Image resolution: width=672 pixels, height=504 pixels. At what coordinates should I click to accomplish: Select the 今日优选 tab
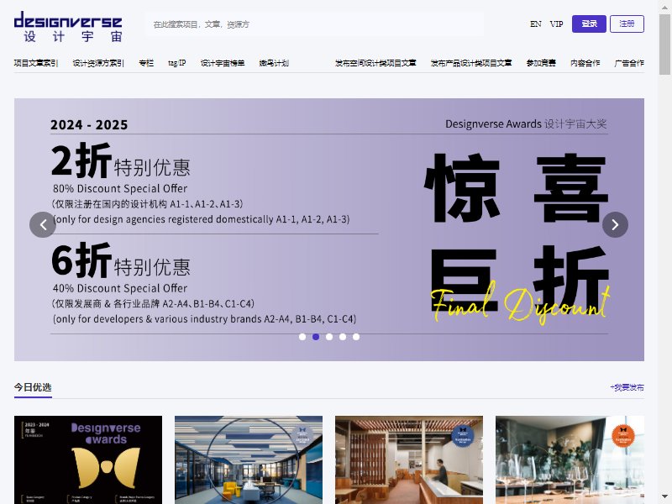click(x=33, y=388)
